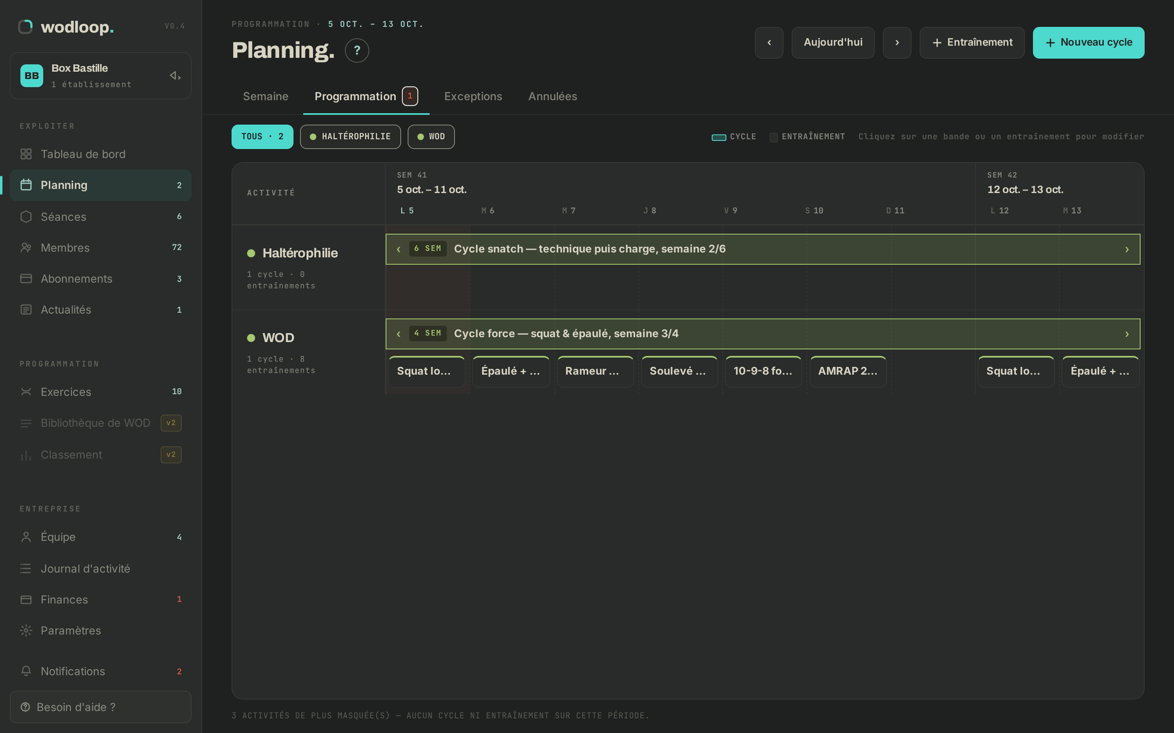
Task: Open Actualités in the sidebar
Action: (x=100, y=310)
